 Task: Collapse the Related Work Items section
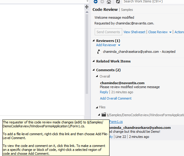[x=94, y=61]
